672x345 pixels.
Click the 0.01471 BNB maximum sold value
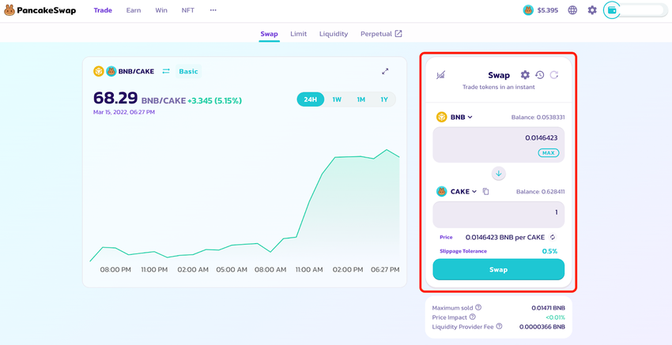[548, 308]
